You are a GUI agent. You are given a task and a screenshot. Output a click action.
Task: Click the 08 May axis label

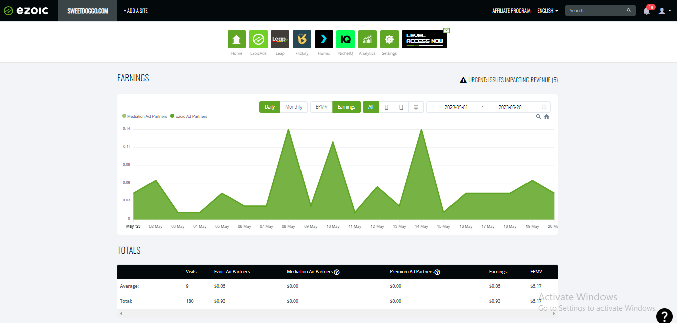click(288, 227)
